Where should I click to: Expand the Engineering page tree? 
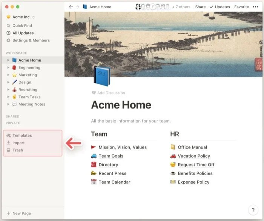(8, 68)
